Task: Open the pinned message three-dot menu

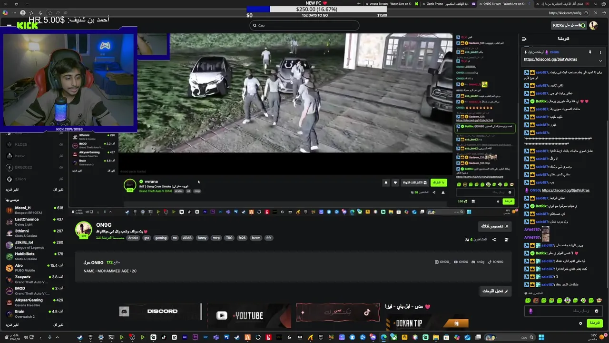Action: (600, 52)
